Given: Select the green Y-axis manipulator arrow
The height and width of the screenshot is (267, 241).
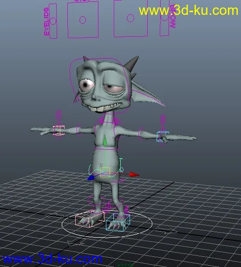Looking at the screenshot, I should click(x=105, y=140).
